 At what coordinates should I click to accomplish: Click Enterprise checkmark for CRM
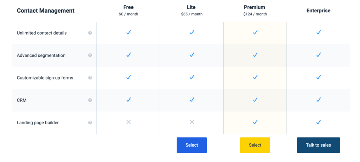(319, 100)
